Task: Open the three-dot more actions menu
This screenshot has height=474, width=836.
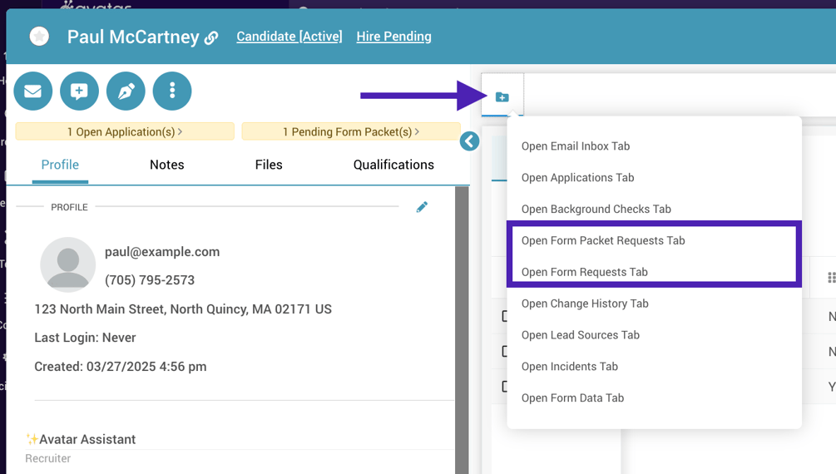Action: [x=172, y=91]
